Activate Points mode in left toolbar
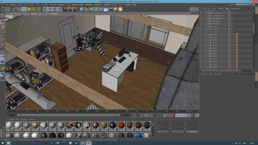258x145 pixels. click(x=2, y=36)
